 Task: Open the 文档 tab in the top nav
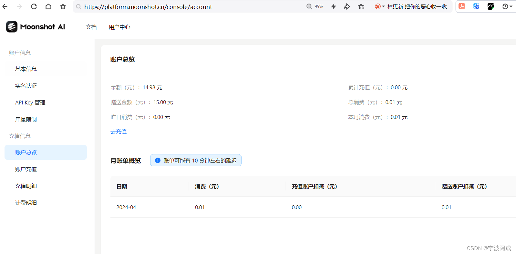91,27
